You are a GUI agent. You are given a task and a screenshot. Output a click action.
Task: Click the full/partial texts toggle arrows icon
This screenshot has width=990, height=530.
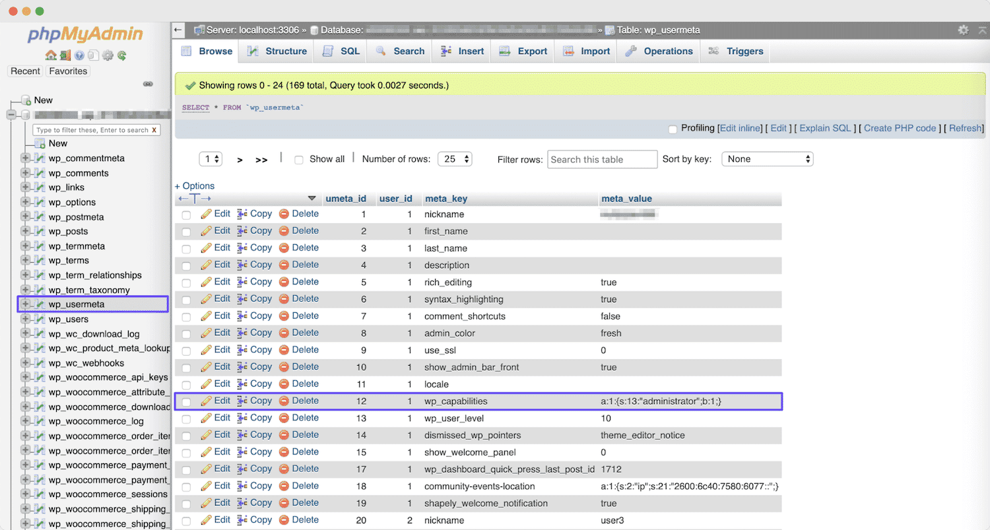tap(195, 199)
